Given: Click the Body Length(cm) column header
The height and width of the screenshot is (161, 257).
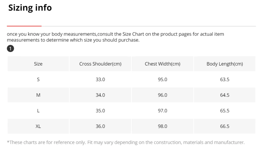Looking at the screenshot, I should (x=225, y=64).
